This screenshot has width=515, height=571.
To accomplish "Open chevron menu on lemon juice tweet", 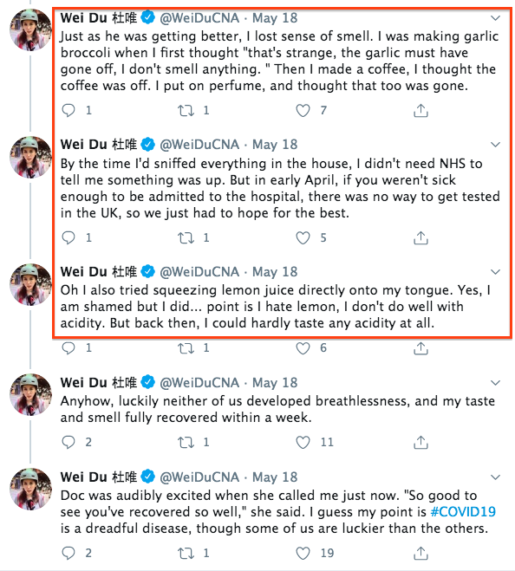I will (495, 272).
